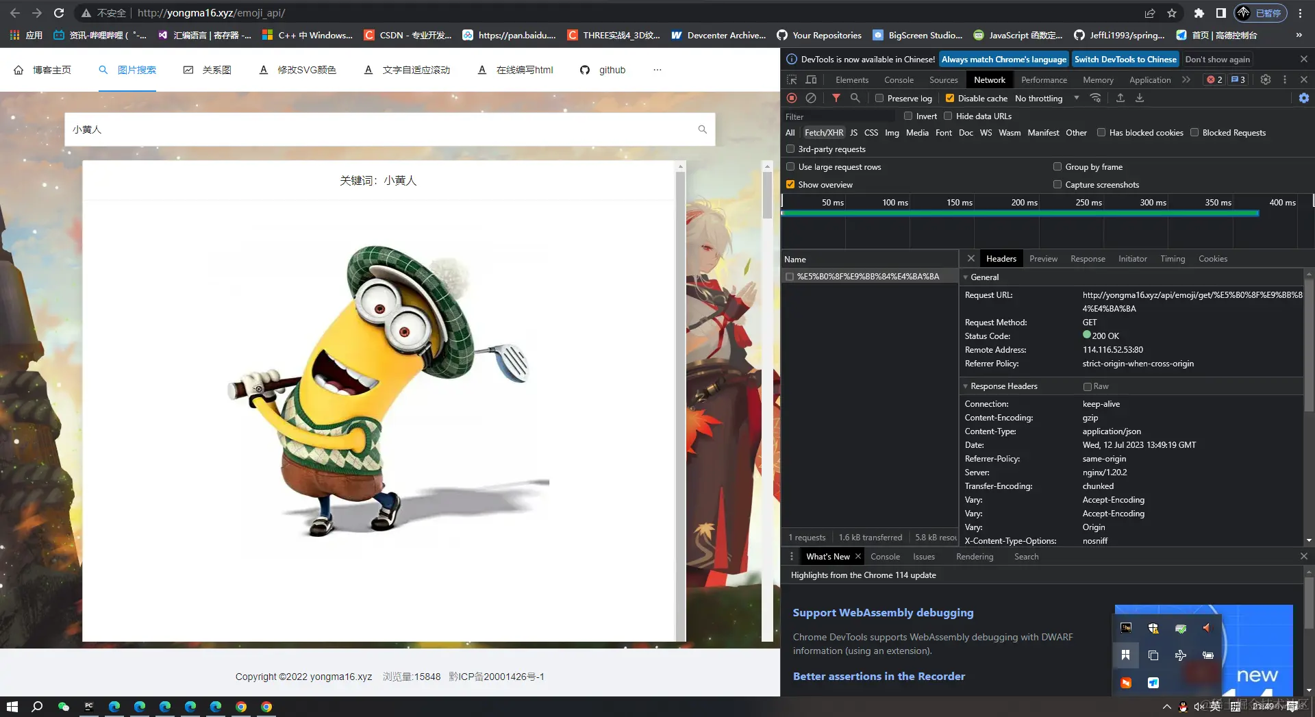Enable the Blocked Requests checkbox

click(x=1194, y=133)
